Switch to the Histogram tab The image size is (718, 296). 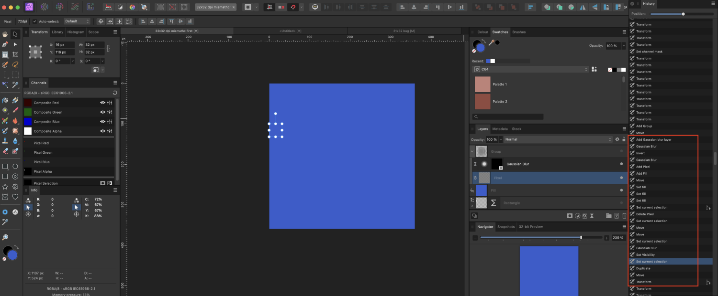pos(75,32)
